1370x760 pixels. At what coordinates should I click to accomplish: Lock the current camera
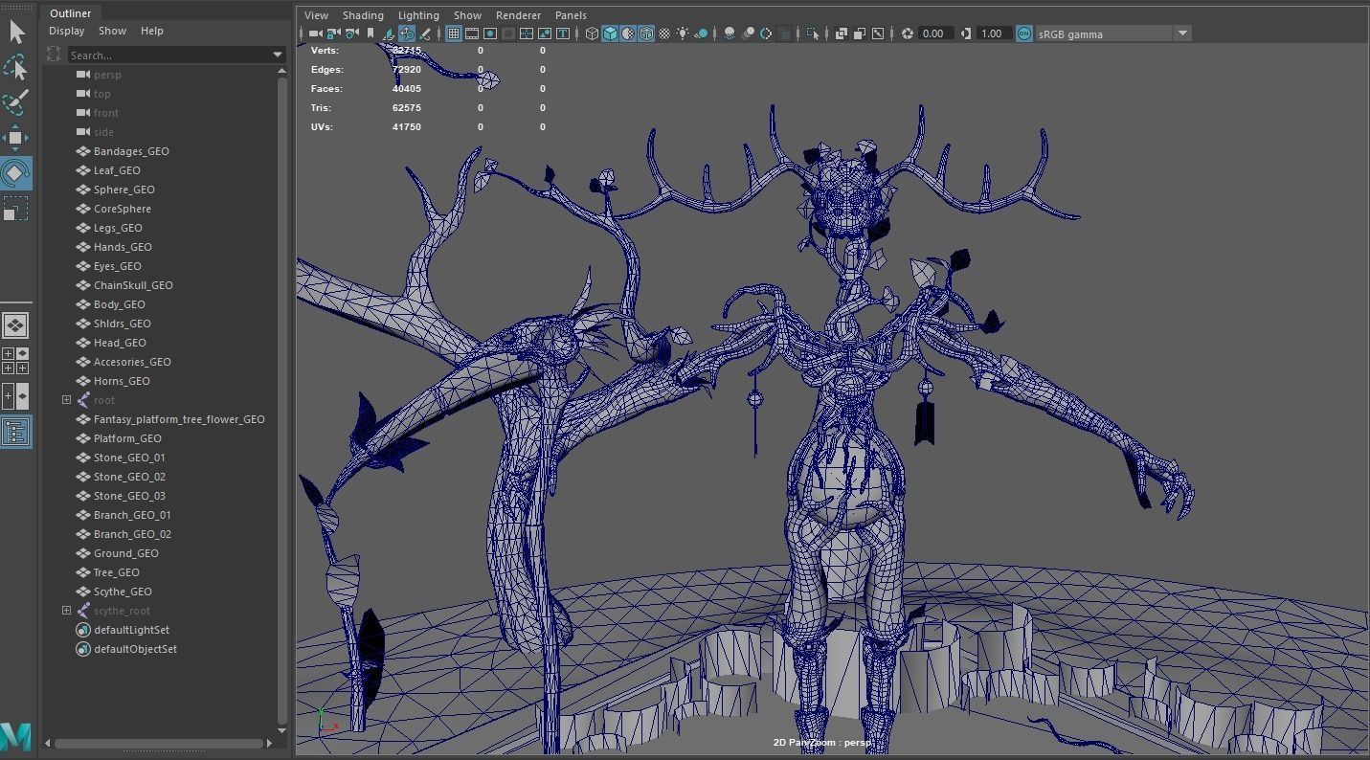[333, 34]
